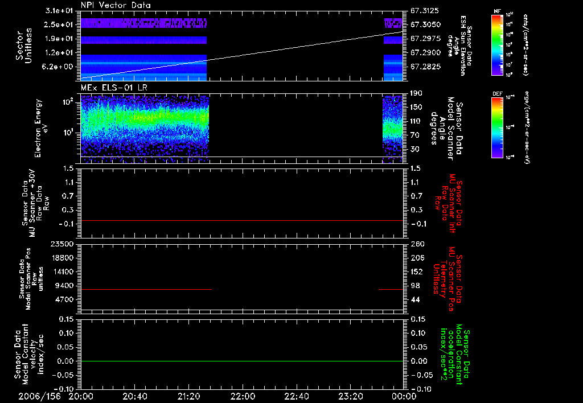583x403 pixels.
Task: Click the "MU Scanner +30V Raw Data" axis label
Action: (x=35, y=203)
